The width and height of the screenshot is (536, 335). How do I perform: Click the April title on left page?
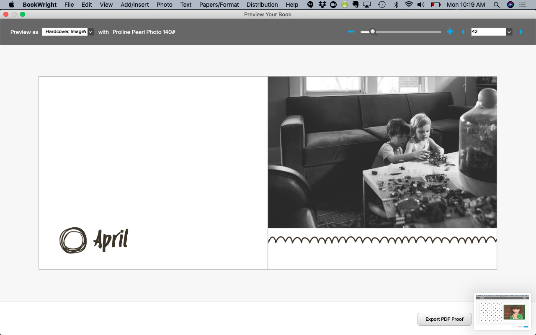tap(111, 240)
